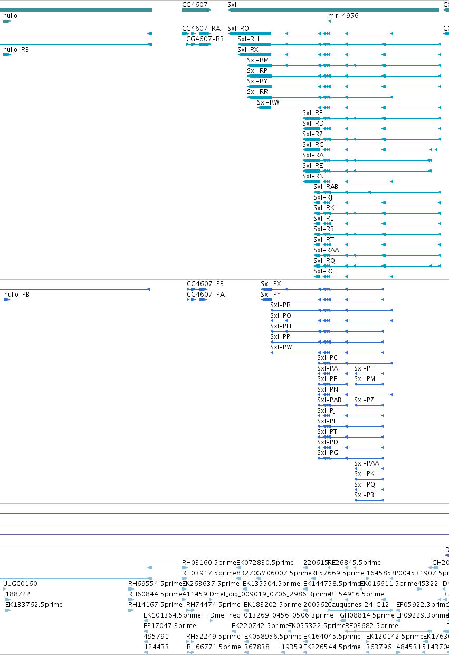Select transcript Sxl-RH
The height and width of the screenshot is (655, 449).
point(248,39)
